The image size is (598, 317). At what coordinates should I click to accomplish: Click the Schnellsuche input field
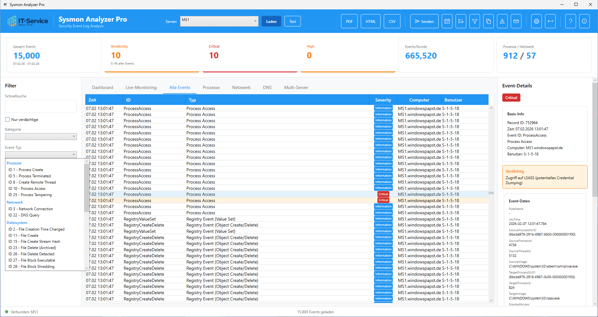point(41,106)
